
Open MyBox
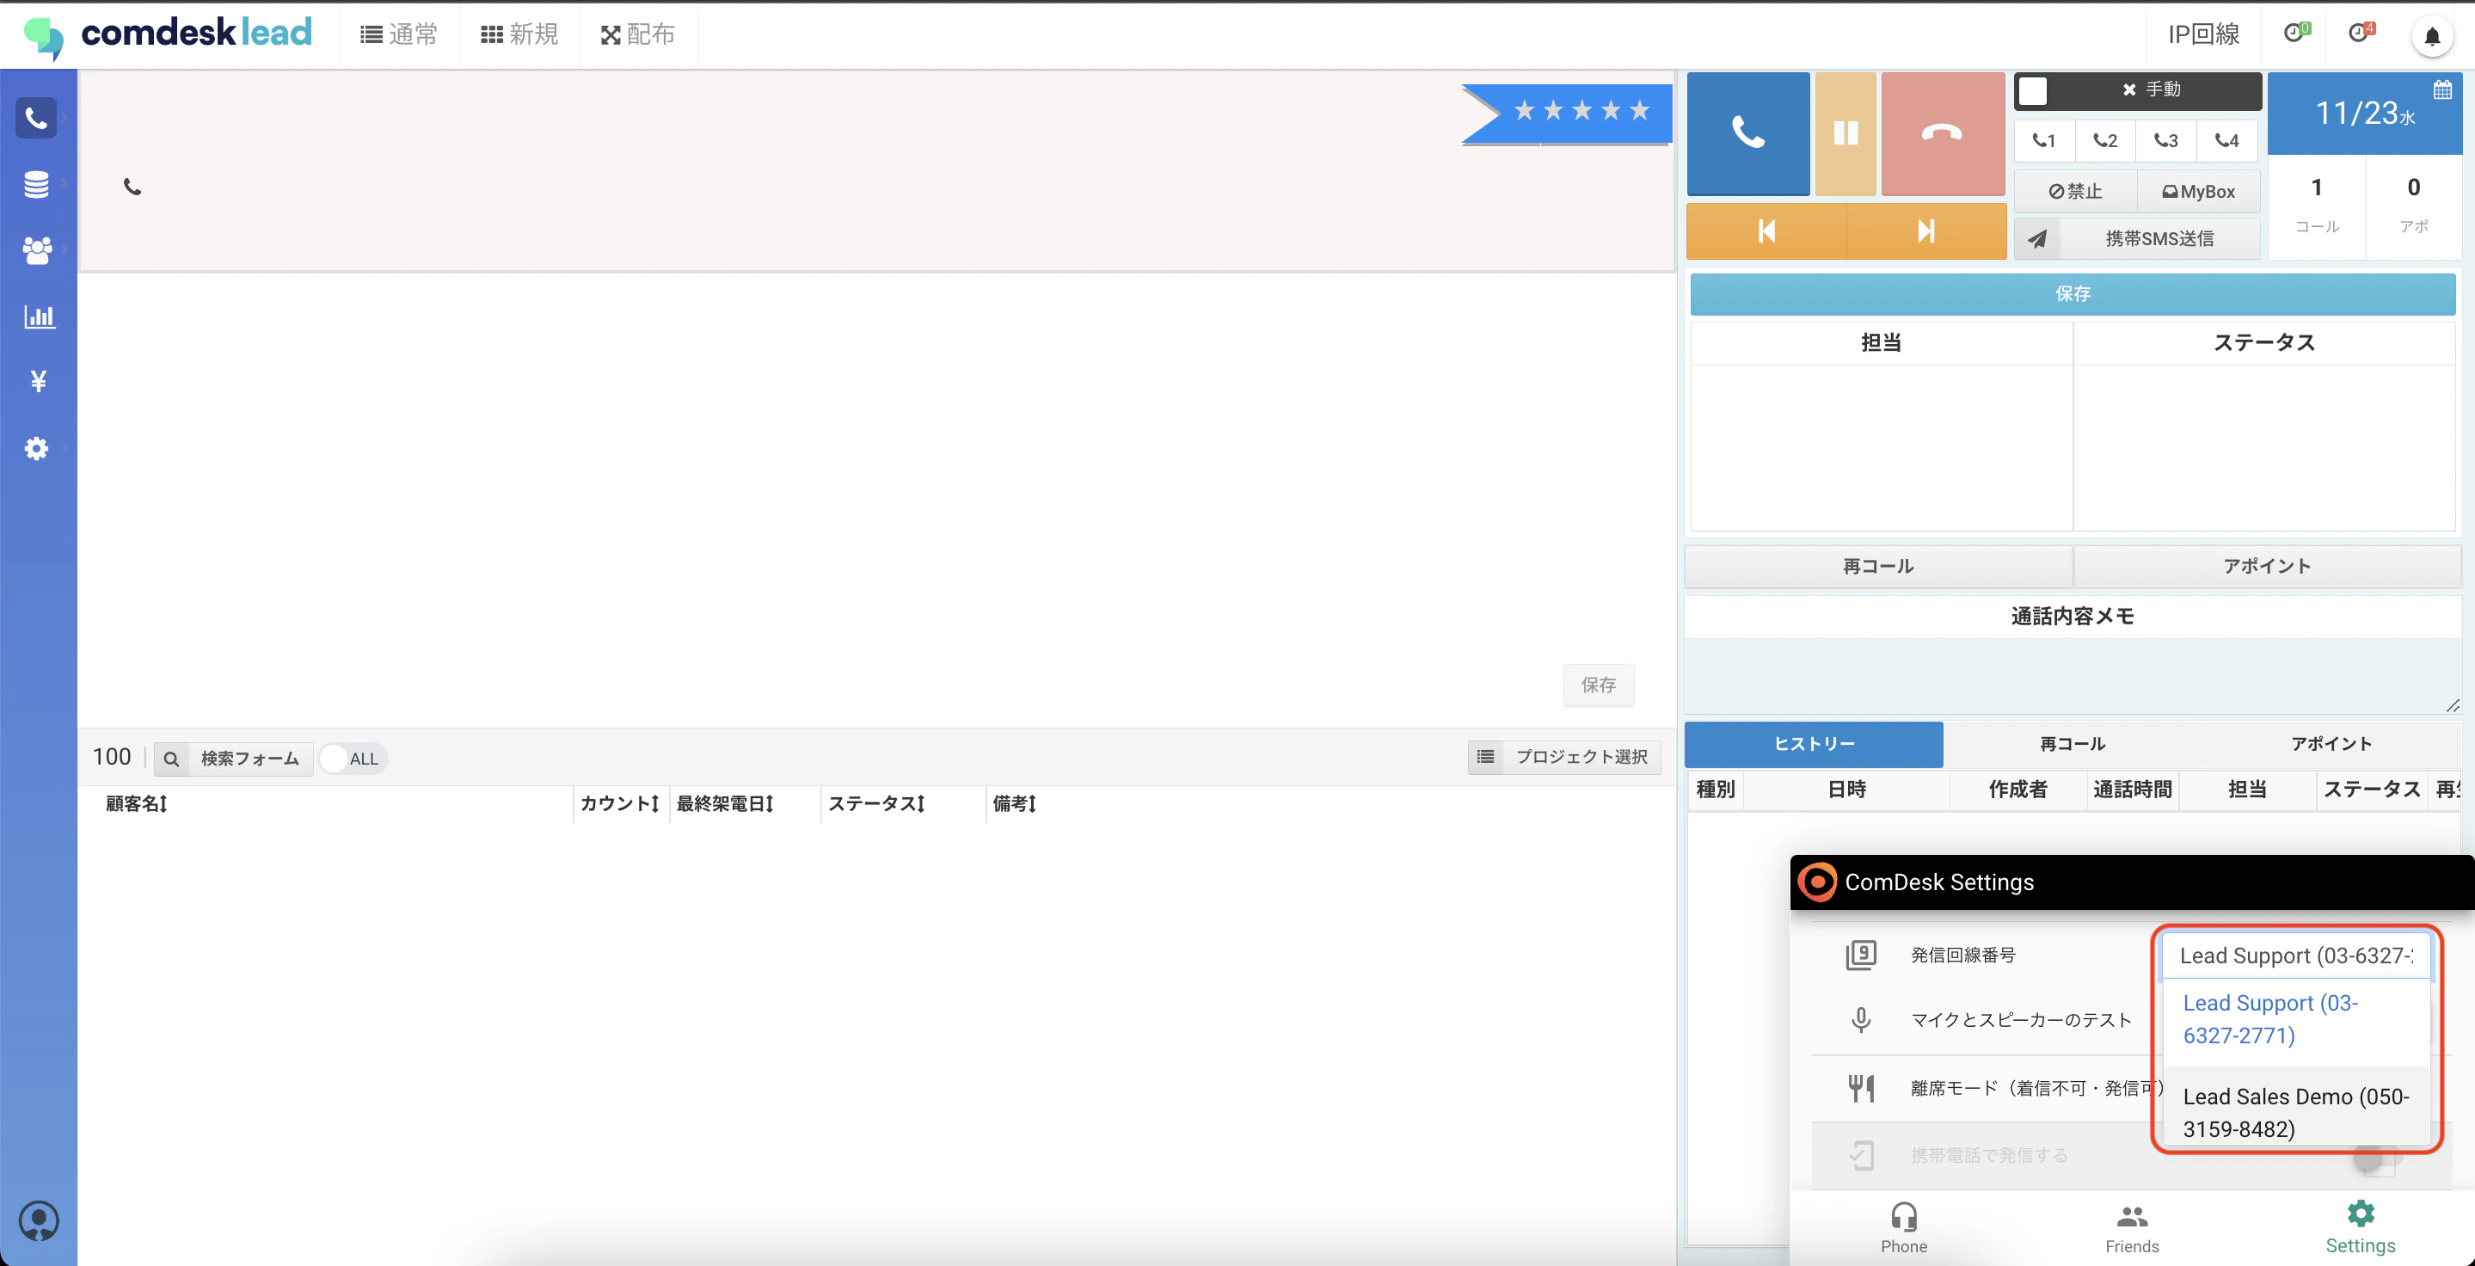(x=2198, y=191)
